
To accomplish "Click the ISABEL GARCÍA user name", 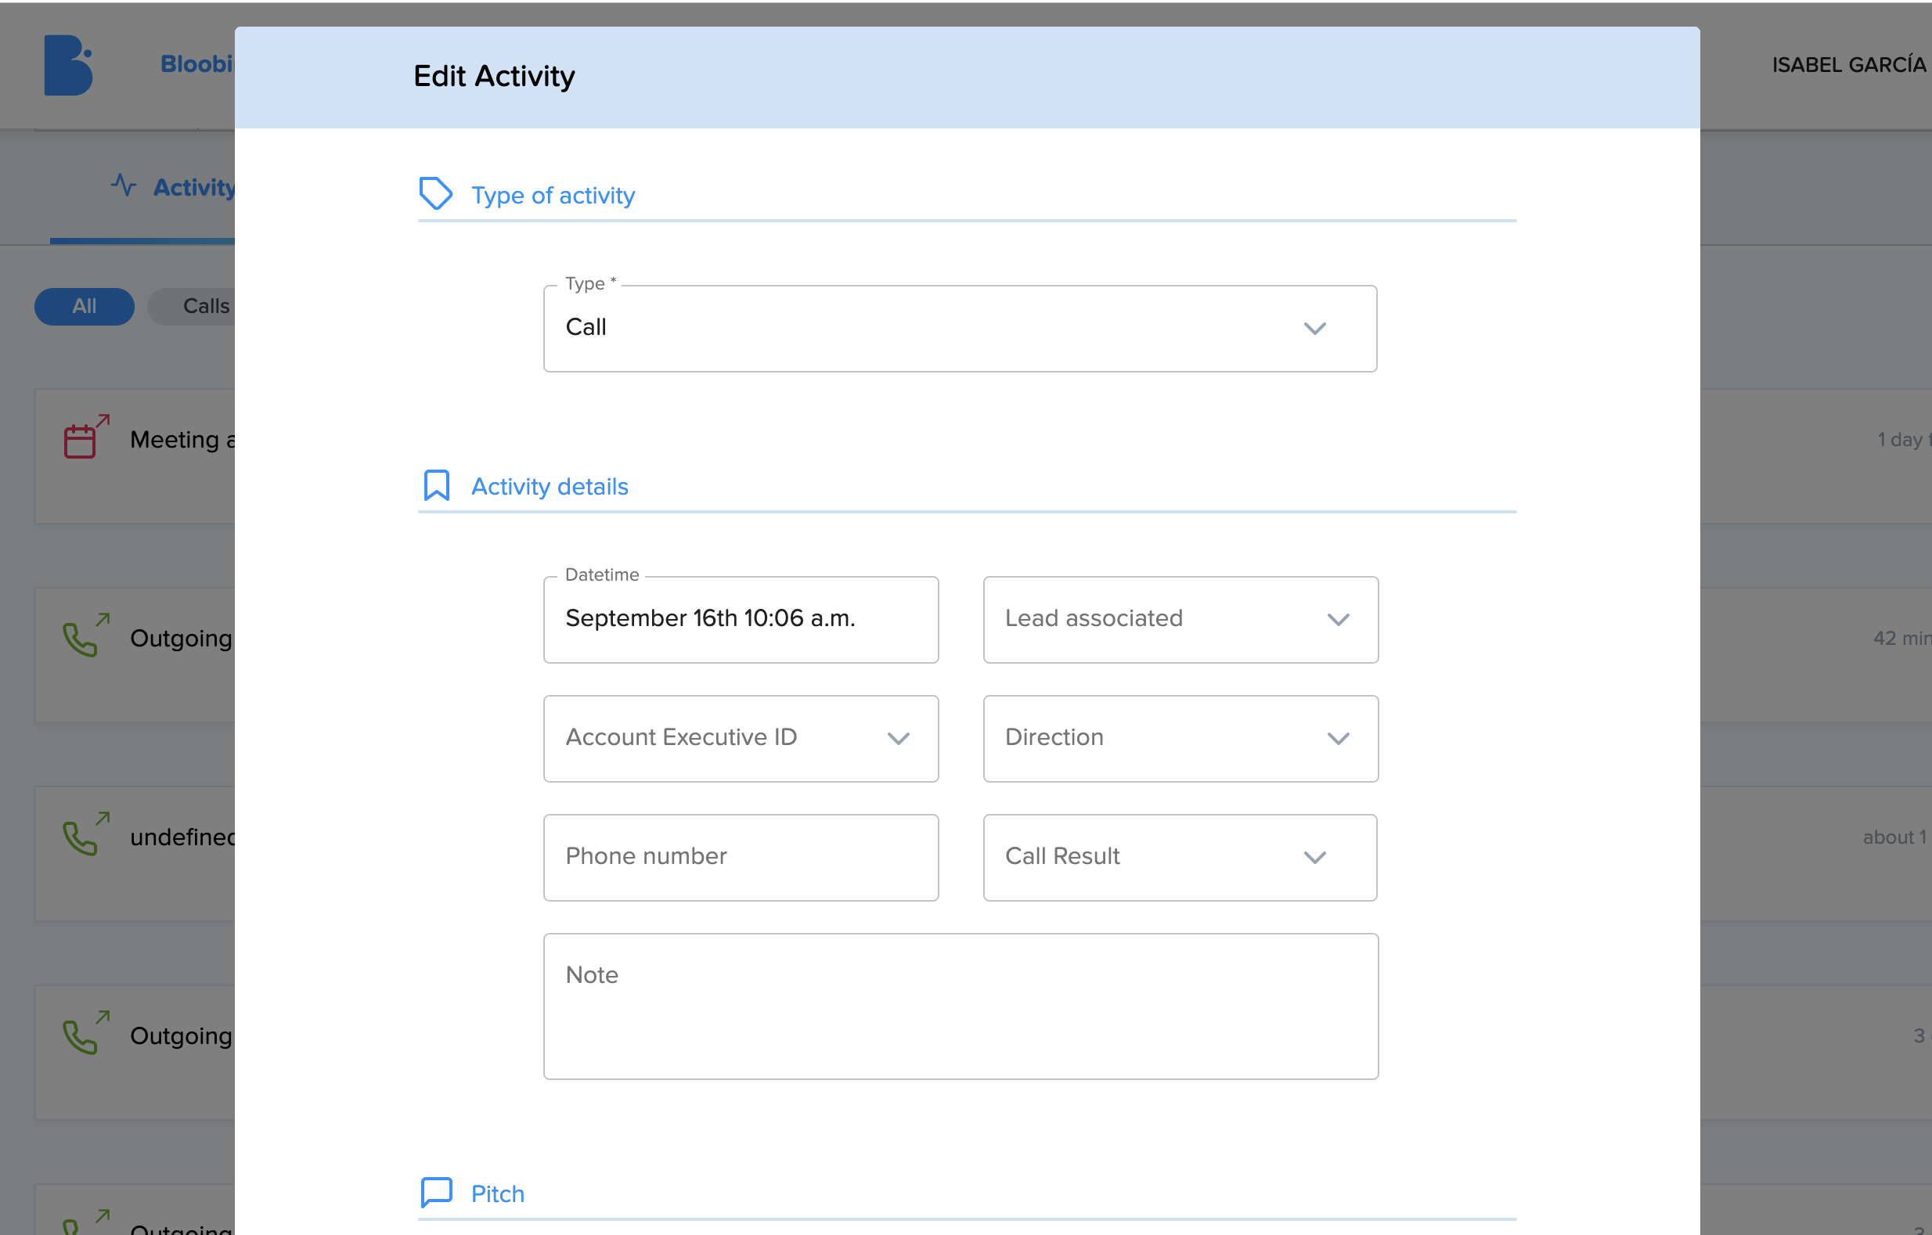I will (1848, 64).
